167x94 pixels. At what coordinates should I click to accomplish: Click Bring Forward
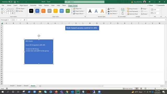point(132,9)
